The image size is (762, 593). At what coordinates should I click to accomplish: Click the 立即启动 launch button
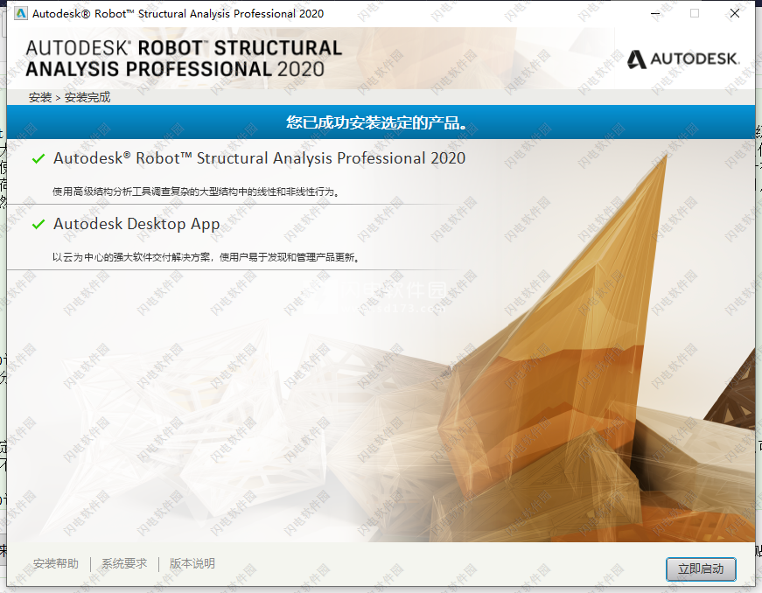[x=700, y=569]
